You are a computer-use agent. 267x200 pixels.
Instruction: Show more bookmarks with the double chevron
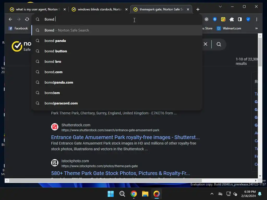tap(257, 28)
